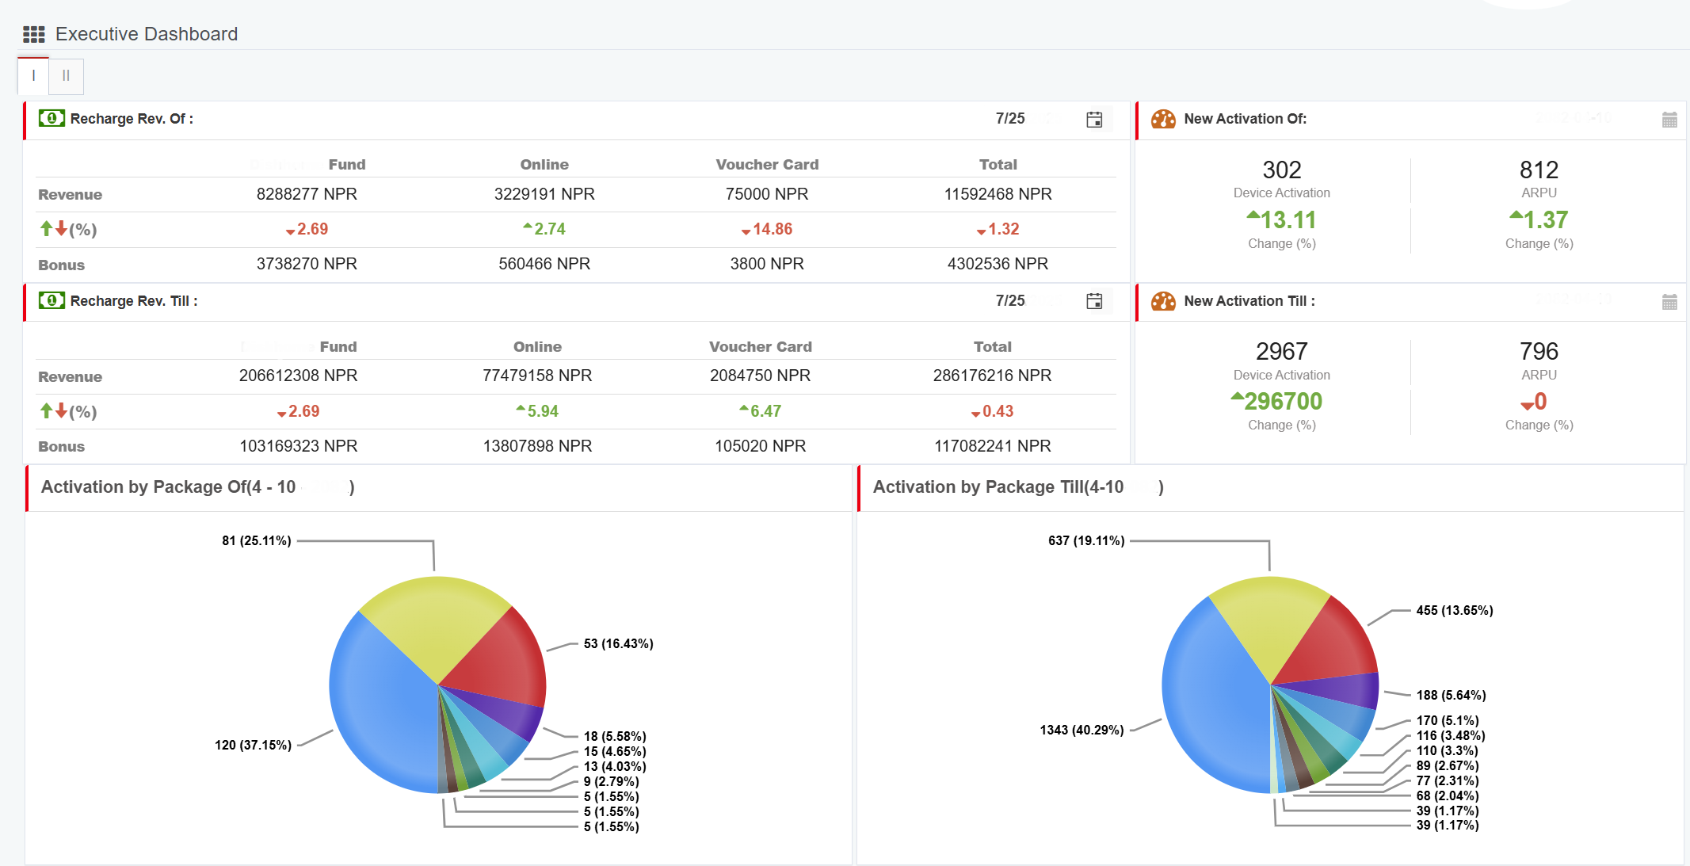Click money icon beside Recharge Rev. Till
Viewport: 1690px width, 866px height.
pos(52,300)
